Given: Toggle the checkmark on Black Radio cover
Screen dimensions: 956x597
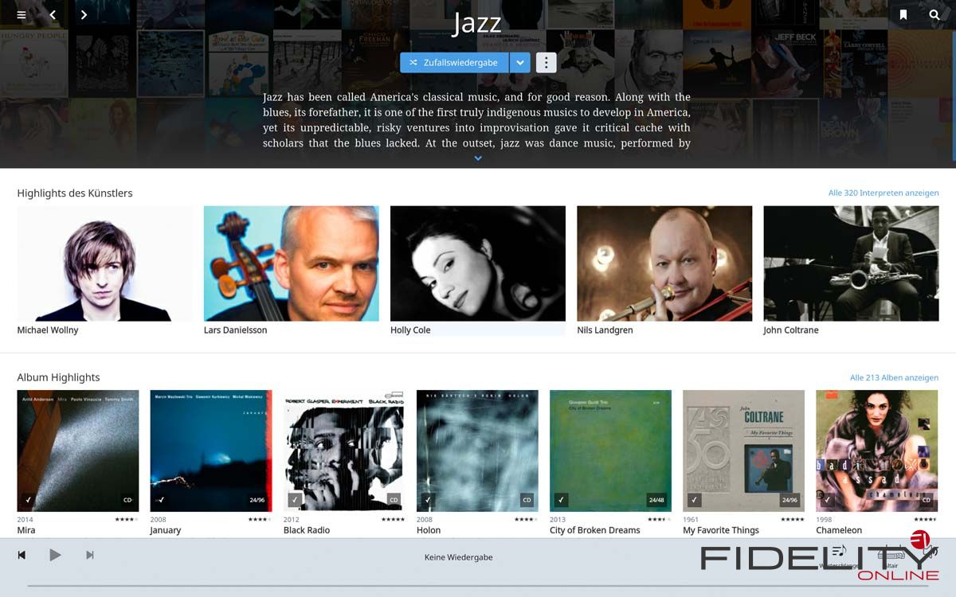Looking at the screenshot, I should pyautogui.click(x=294, y=500).
